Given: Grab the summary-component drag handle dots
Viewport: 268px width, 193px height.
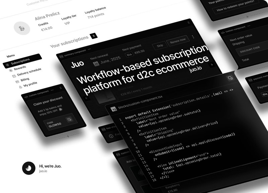Looking at the screenshot, I should click(188, 22).
